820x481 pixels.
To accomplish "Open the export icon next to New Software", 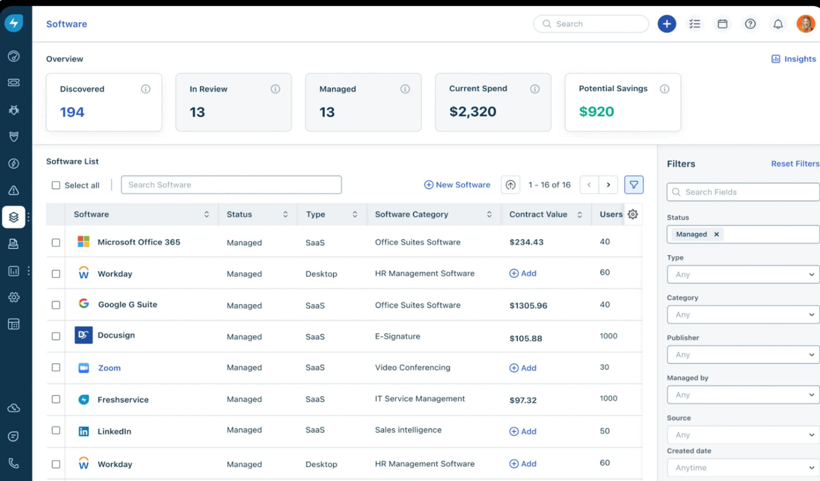I will [510, 185].
